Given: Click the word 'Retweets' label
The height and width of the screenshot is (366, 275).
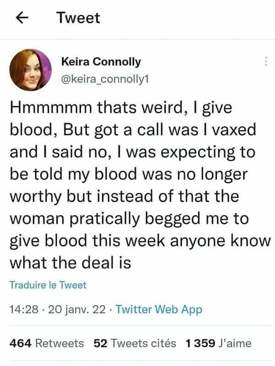Looking at the screenshot, I should point(60,343).
